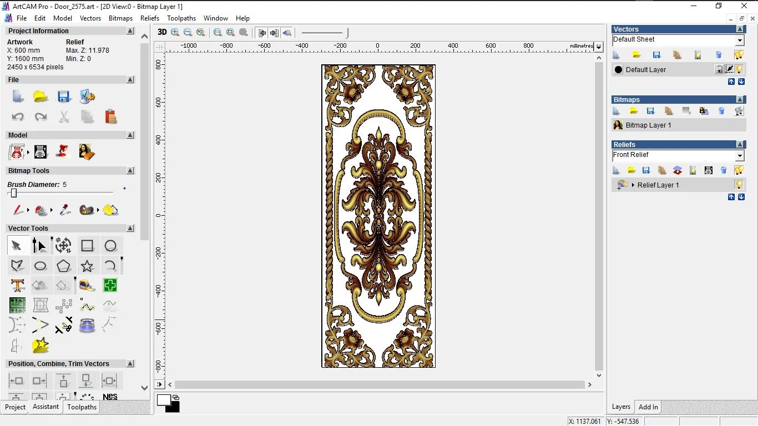Select the Paint Brush bitmap tool
Viewport: 758px width, 426px height.
click(x=18, y=210)
